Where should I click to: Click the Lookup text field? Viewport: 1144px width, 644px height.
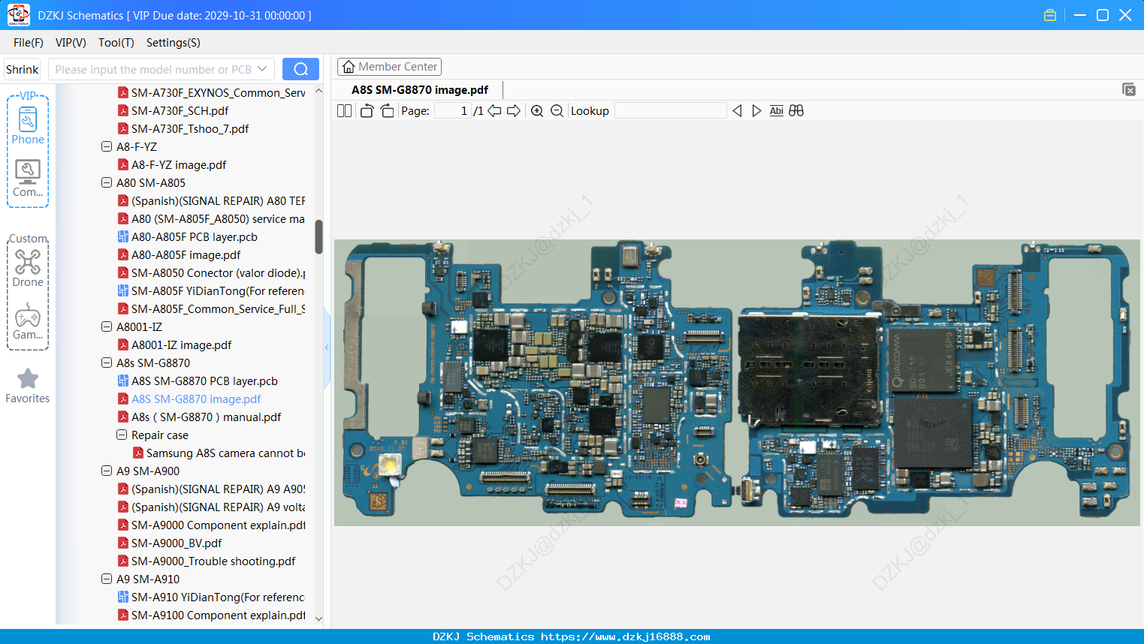(671, 110)
